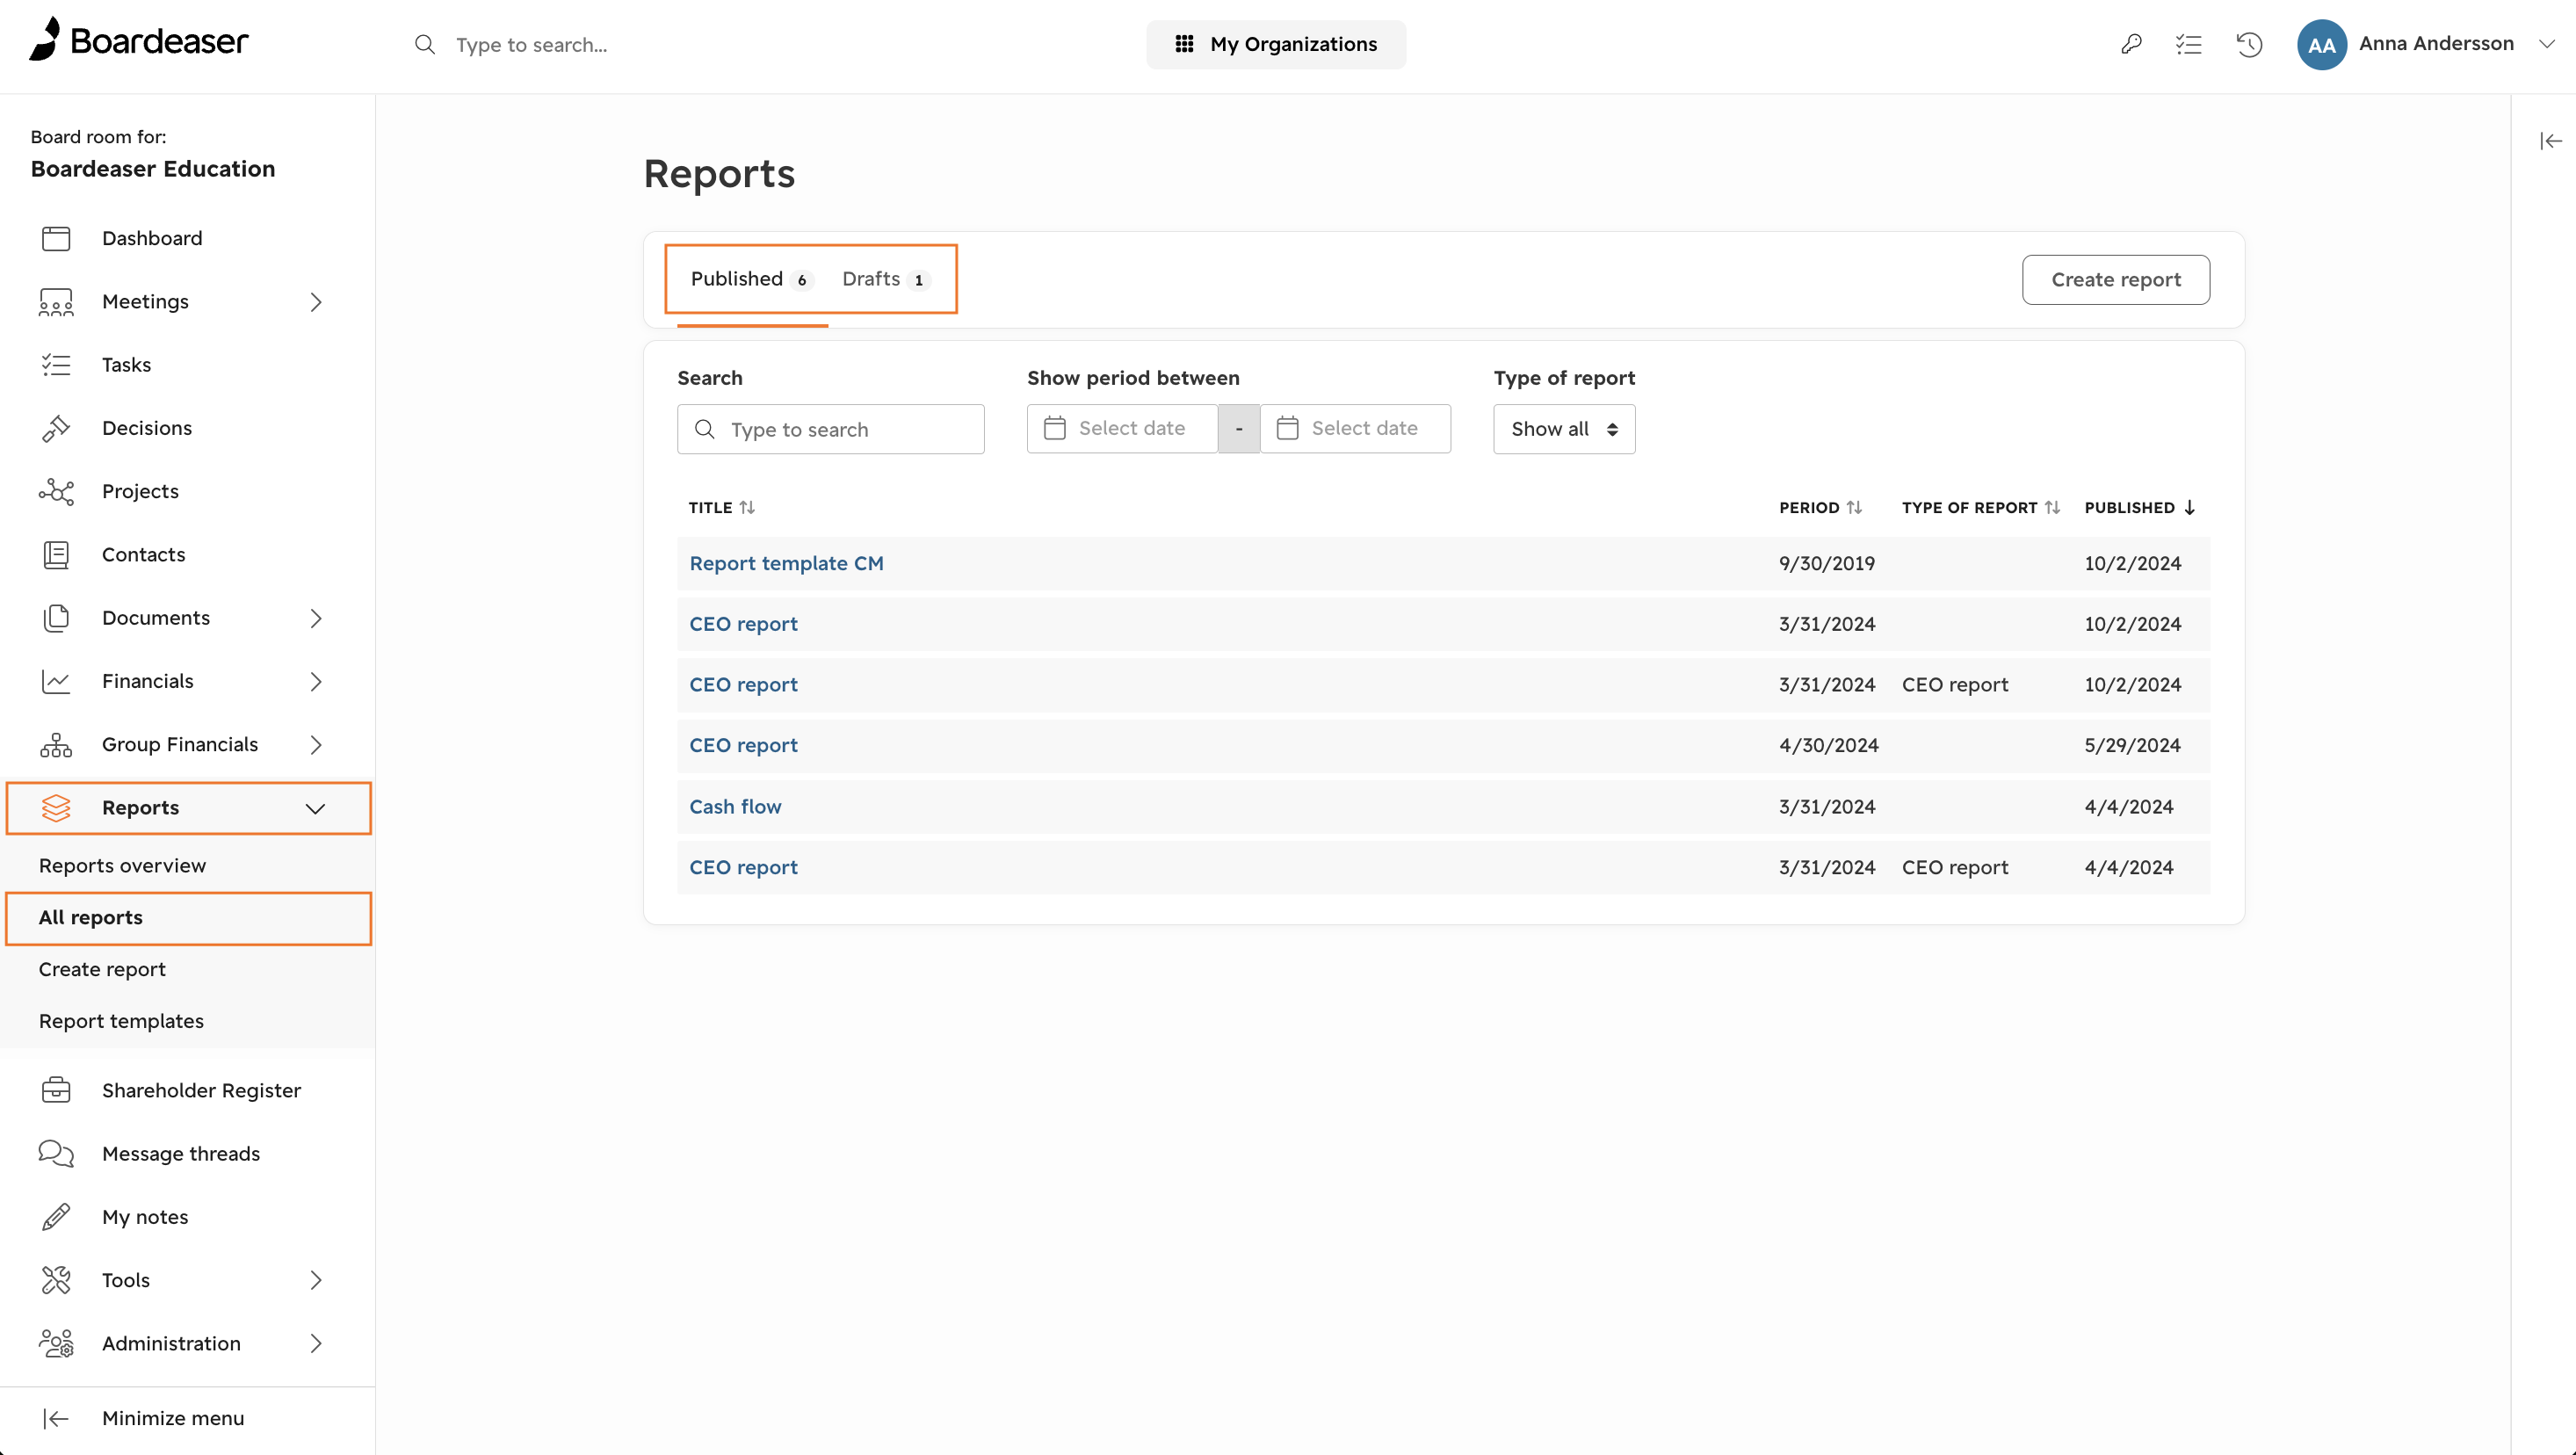Click the Create report button
2576x1455 pixels.
point(2115,279)
